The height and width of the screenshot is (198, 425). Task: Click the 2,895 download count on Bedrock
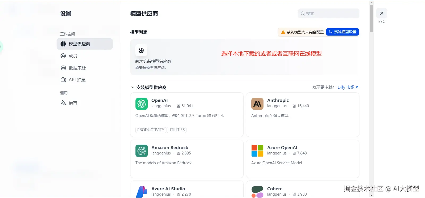click(x=186, y=153)
